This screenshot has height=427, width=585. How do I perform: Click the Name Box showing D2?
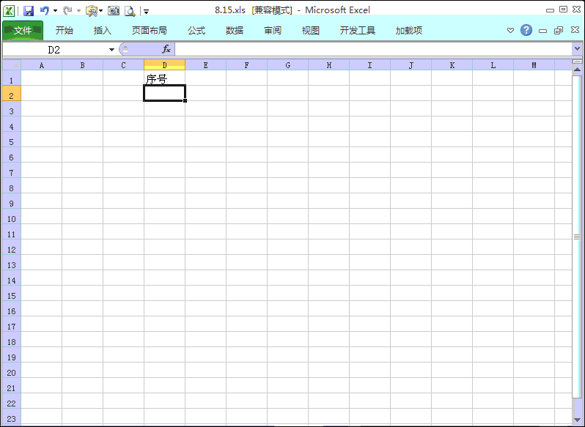click(54, 50)
